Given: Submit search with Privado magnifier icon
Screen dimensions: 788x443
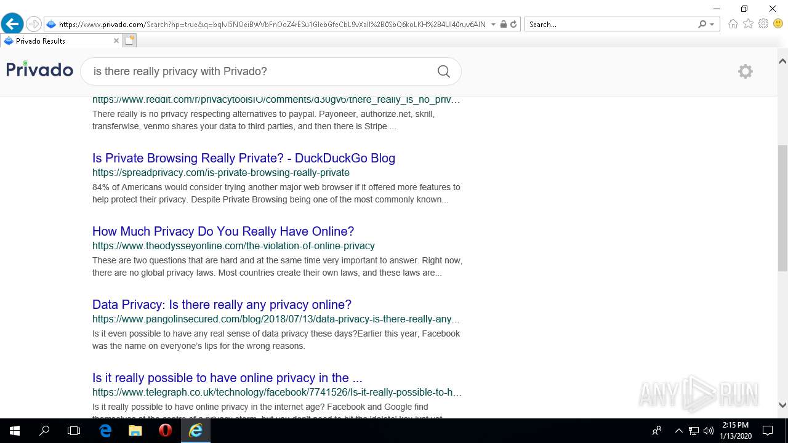Looking at the screenshot, I should click(x=444, y=71).
